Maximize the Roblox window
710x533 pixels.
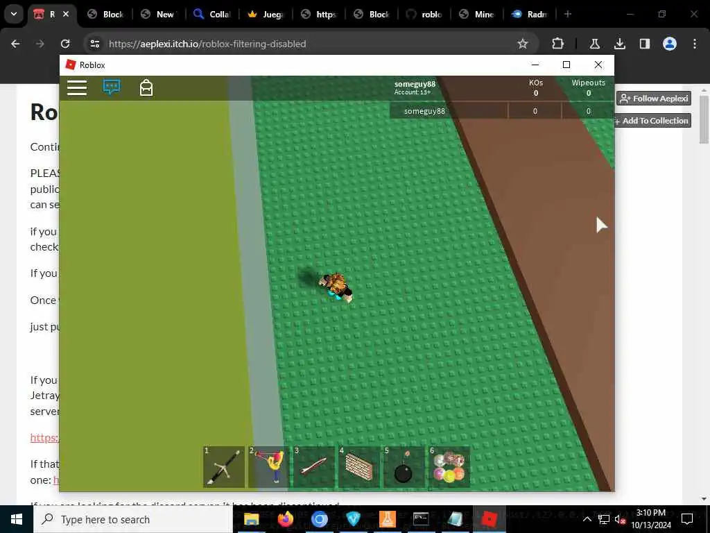coord(566,65)
